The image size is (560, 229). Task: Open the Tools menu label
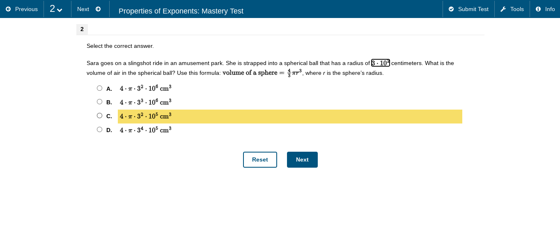tap(517, 9)
